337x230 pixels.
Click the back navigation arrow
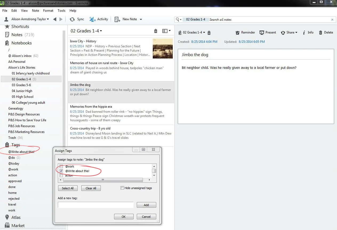coord(55,19)
